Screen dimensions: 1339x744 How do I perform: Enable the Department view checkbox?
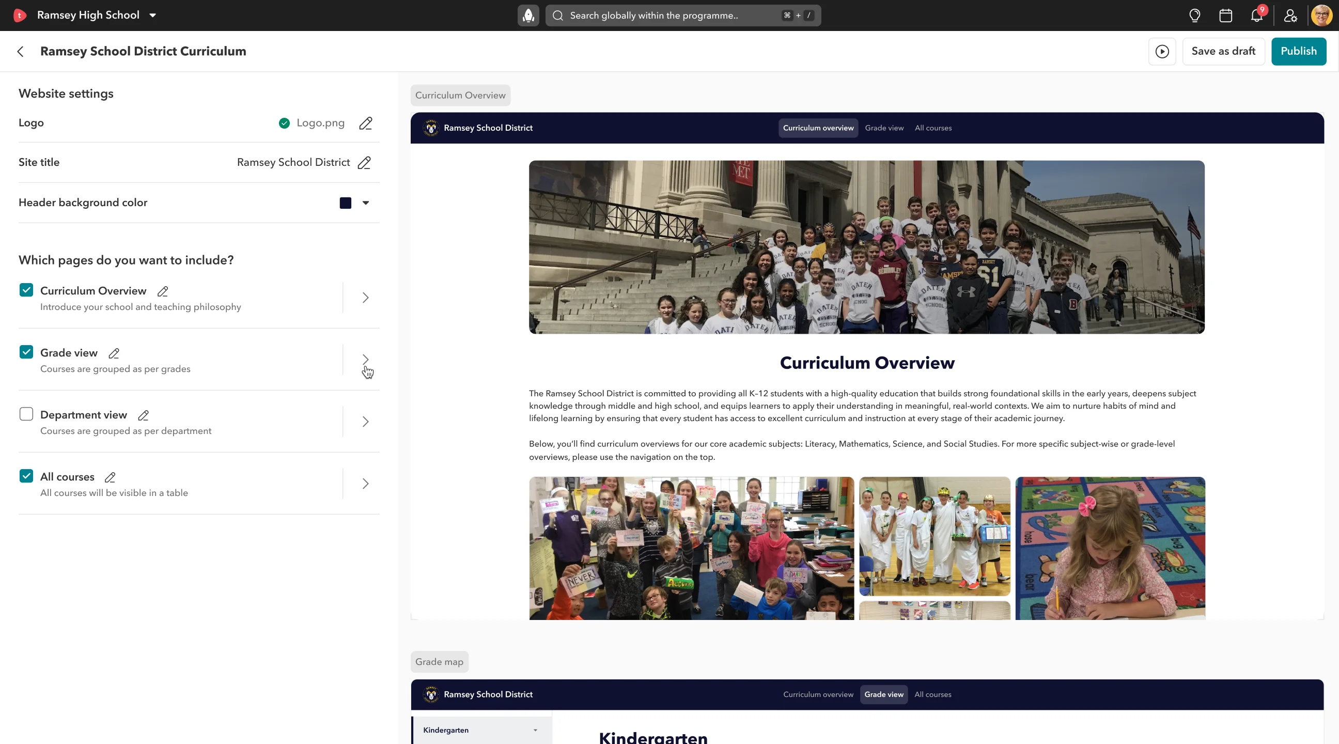pos(26,414)
